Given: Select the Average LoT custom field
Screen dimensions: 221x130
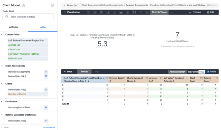Looking at the screenshot, I should [28, 45].
